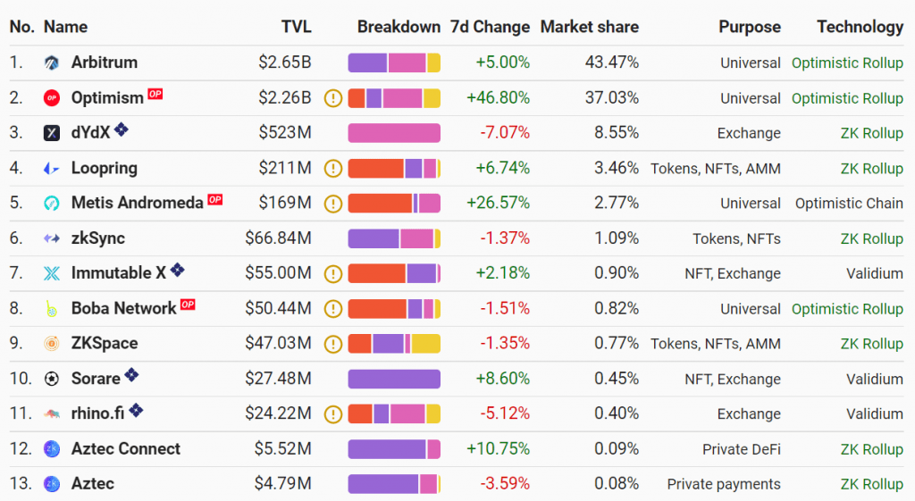The width and height of the screenshot is (915, 501).
Task: Click the warning icon beside Optimism TVL
Action: [x=333, y=98]
